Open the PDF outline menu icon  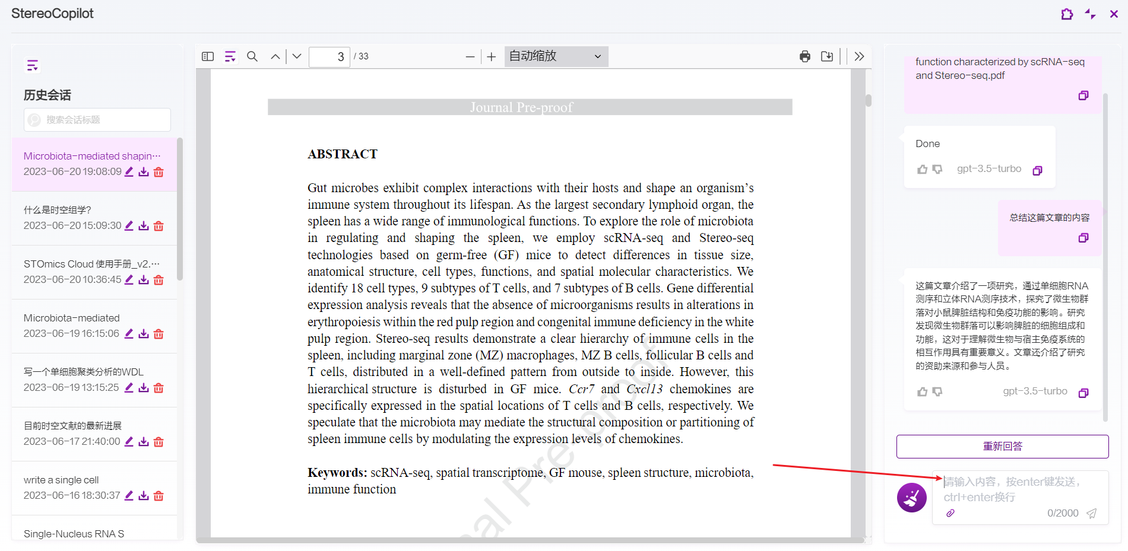230,56
